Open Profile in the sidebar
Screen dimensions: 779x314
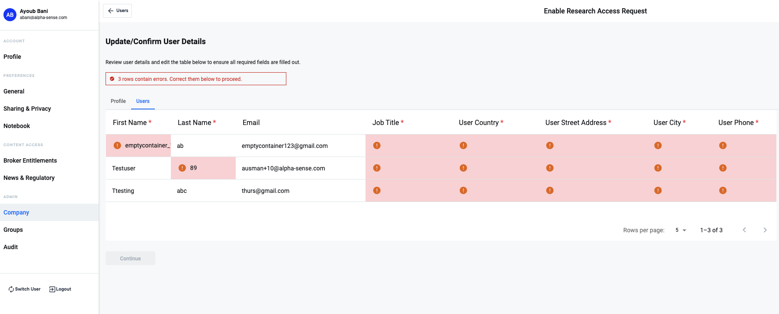coord(49,57)
